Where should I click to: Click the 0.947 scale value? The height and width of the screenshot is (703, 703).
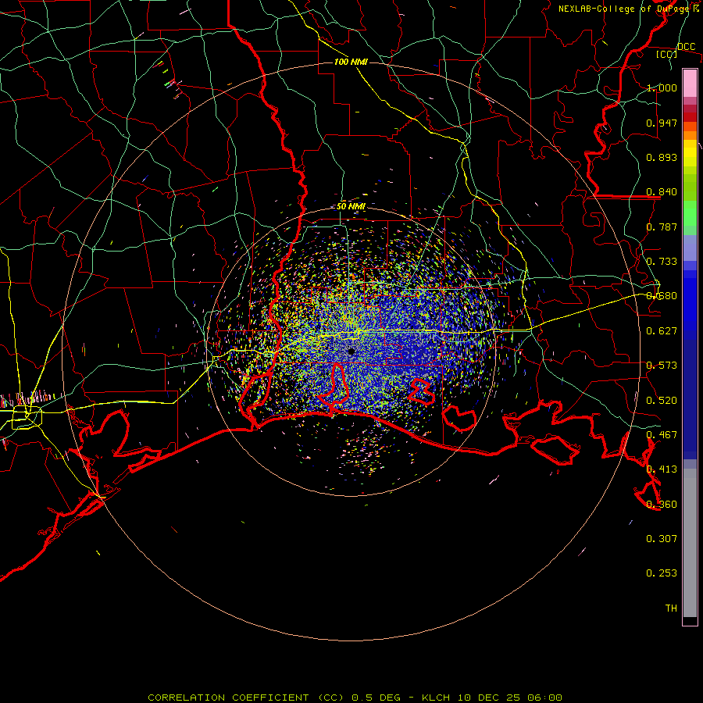[x=662, y=123]
